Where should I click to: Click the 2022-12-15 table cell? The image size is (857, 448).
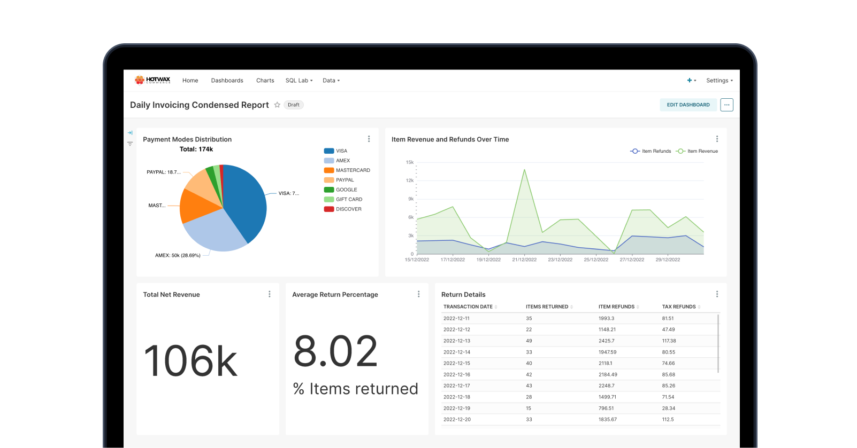pos(457,363)
